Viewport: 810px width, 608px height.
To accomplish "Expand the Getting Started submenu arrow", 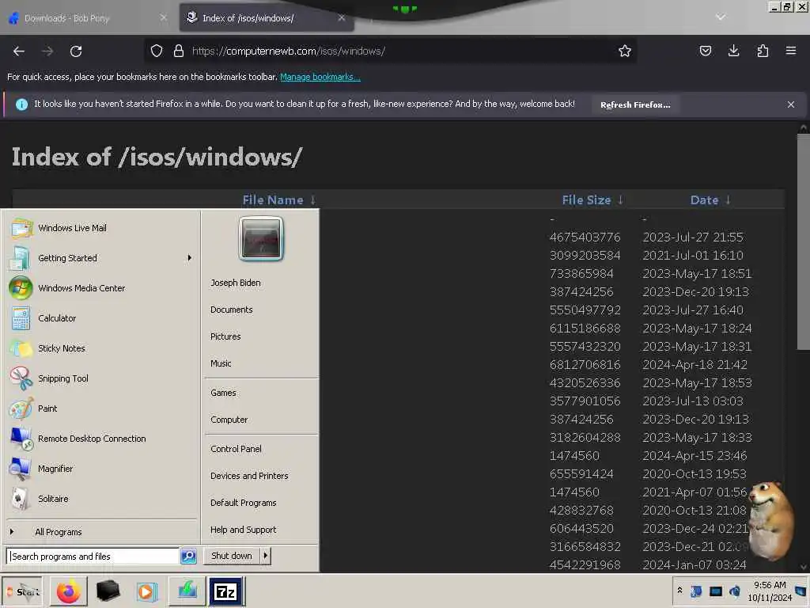I will 190,258.
